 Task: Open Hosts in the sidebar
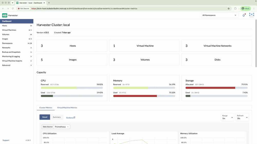click(17, 26)
